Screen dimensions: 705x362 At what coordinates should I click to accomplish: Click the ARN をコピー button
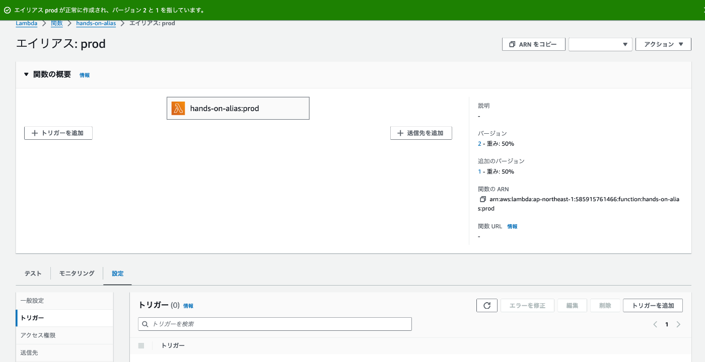pos(534,44)
